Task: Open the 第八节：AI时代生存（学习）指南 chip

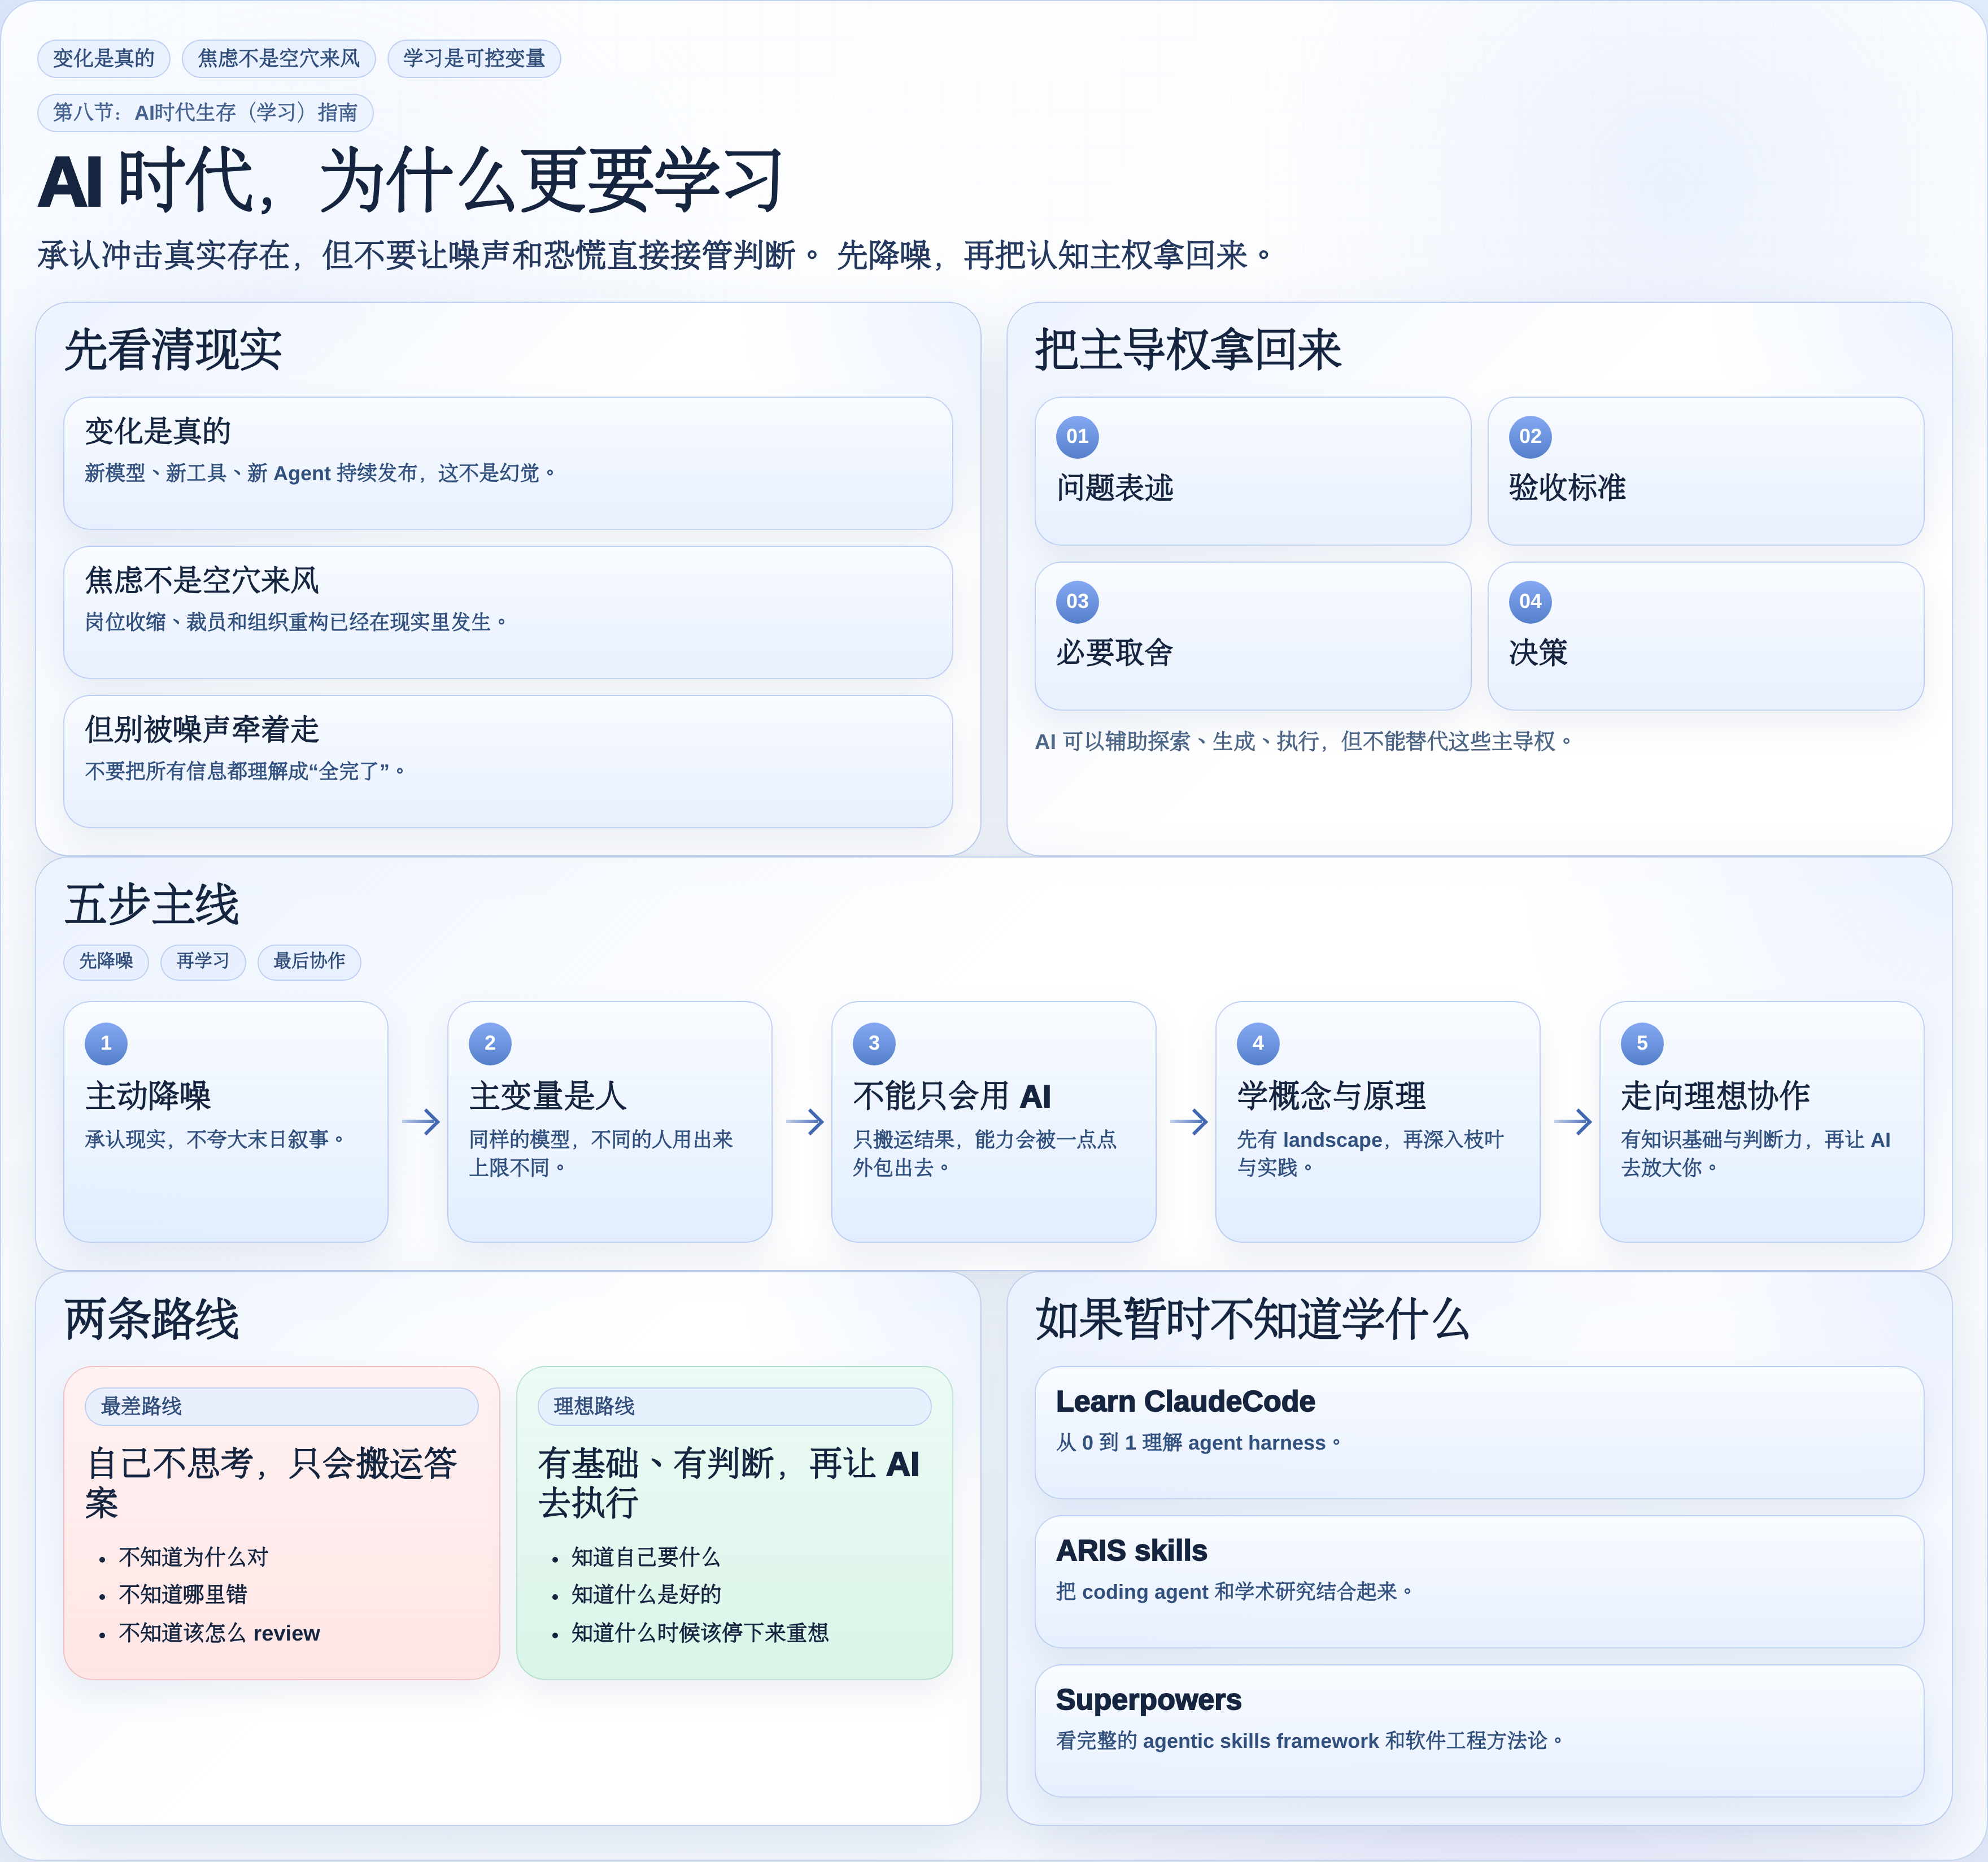Action: coord(206,112)
